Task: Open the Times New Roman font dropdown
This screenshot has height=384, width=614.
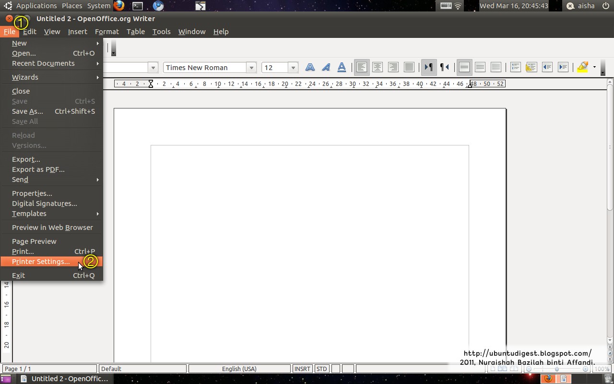Action: click(251, 68)
